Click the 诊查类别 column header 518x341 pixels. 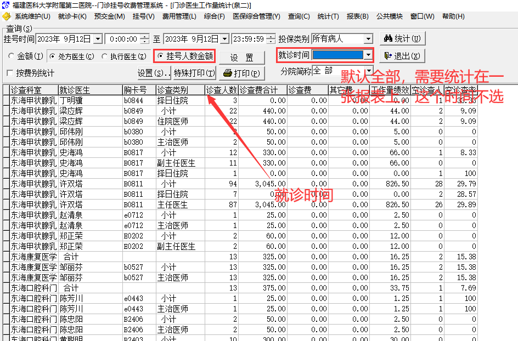181,90
